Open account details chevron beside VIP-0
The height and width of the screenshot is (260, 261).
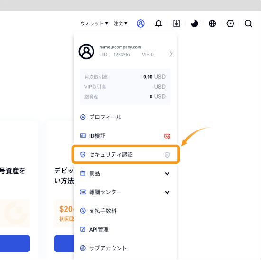click(171, 54)
